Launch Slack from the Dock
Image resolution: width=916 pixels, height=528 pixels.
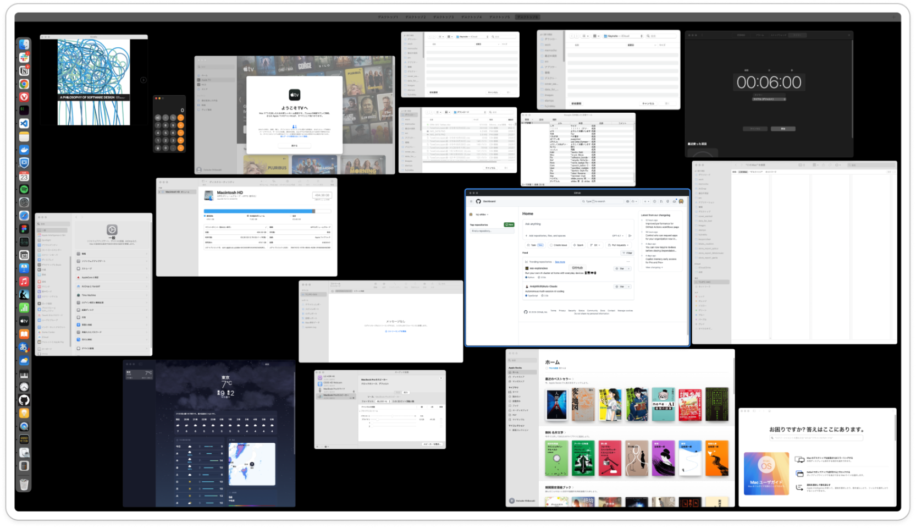point(24,57)
